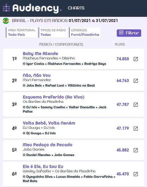Open the Não, Não Vou song title
Screen dimensions: 147x187
click(37, 75)
